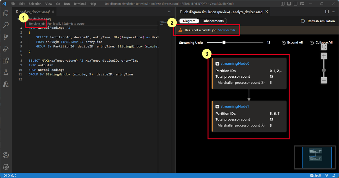Viewport: 339px width, 178px height.
Task: Click the streamingNode0 title
Action: 235,63
